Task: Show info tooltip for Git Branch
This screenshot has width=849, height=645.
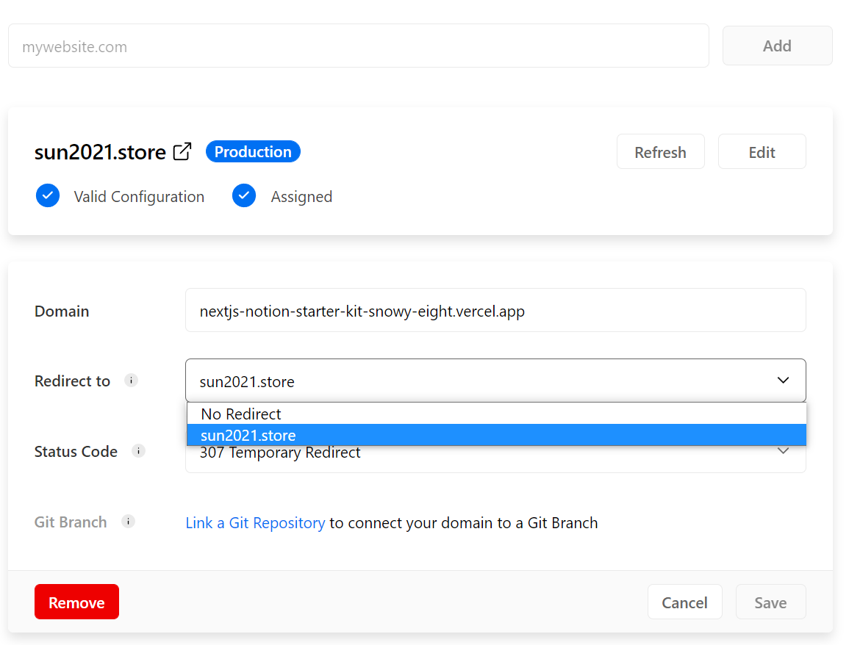Action: click(129, 522)
